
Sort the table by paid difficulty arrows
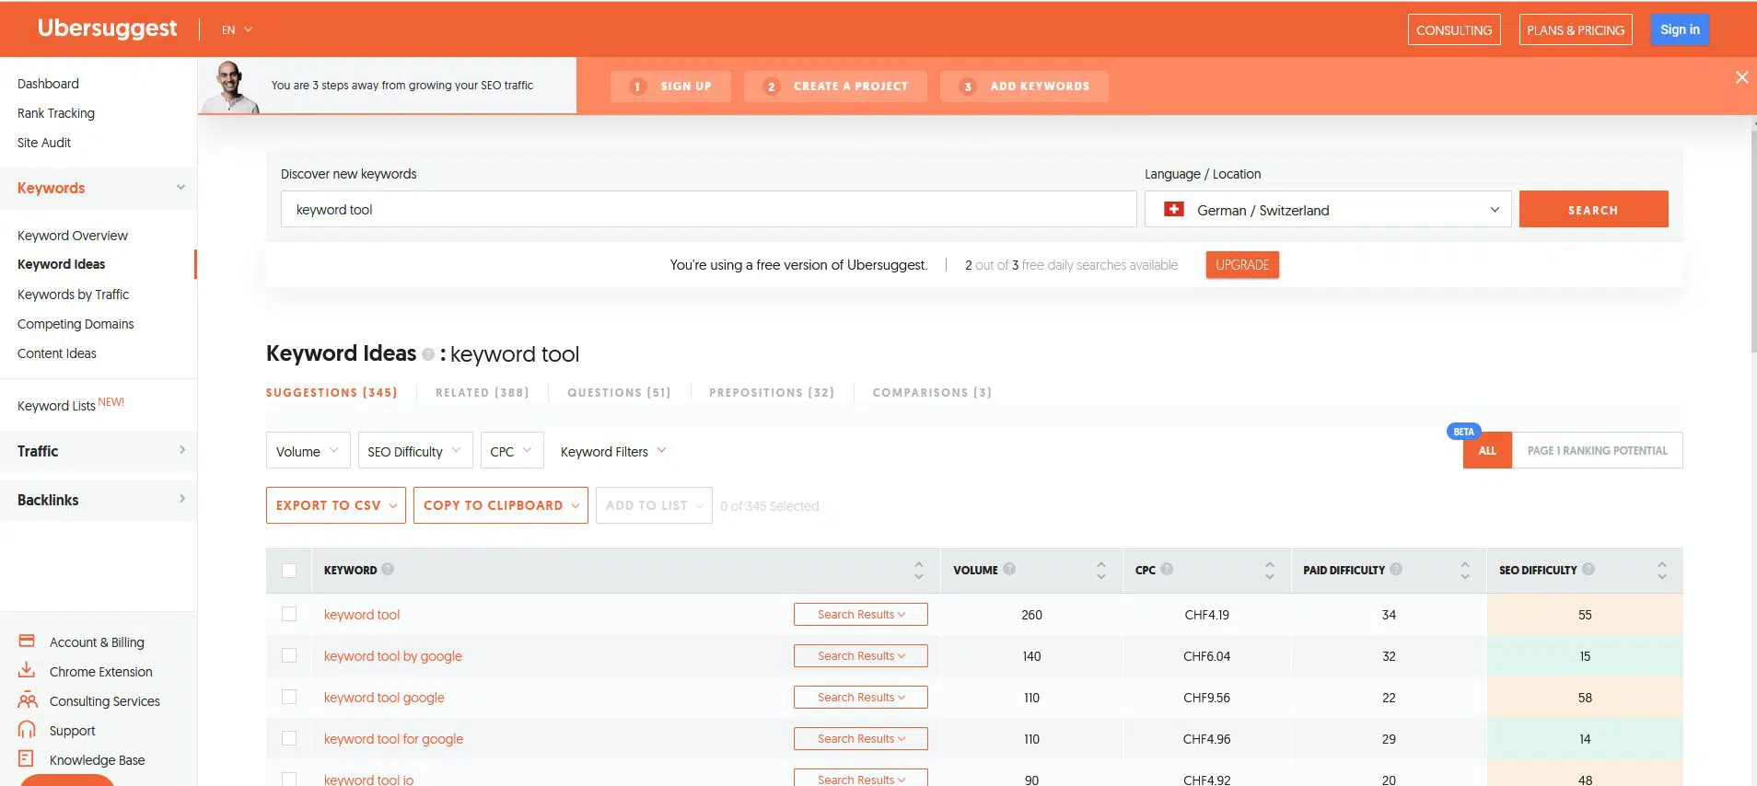[x=1465, y=570]
